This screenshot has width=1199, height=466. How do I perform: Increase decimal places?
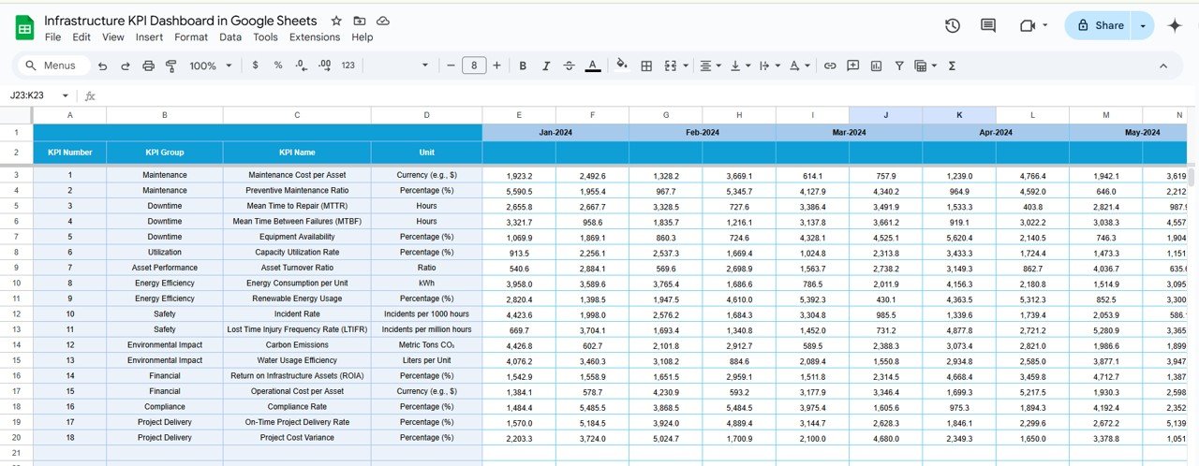(325, 66)
